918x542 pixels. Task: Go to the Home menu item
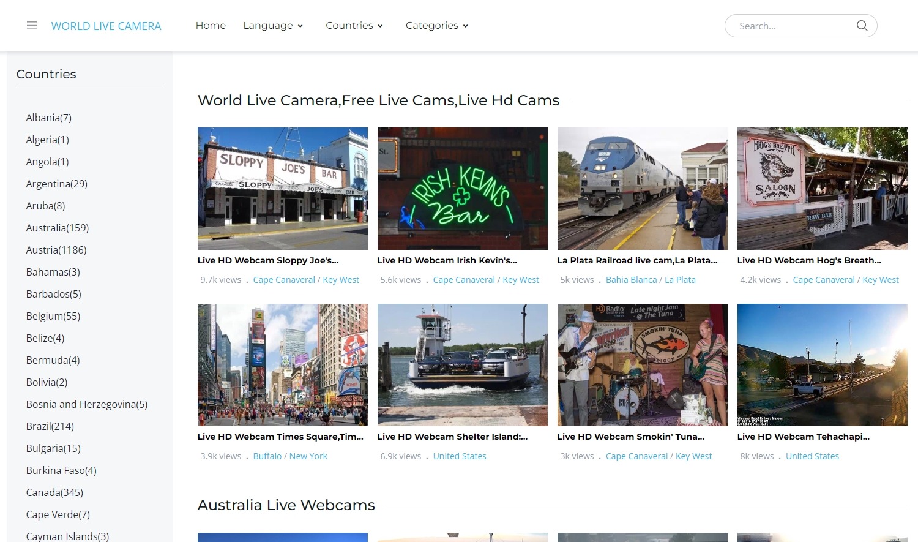pos(211,26)
